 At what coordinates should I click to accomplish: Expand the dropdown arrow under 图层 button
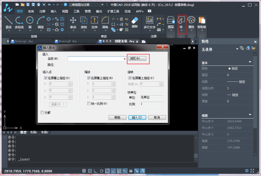coord(171,30)
